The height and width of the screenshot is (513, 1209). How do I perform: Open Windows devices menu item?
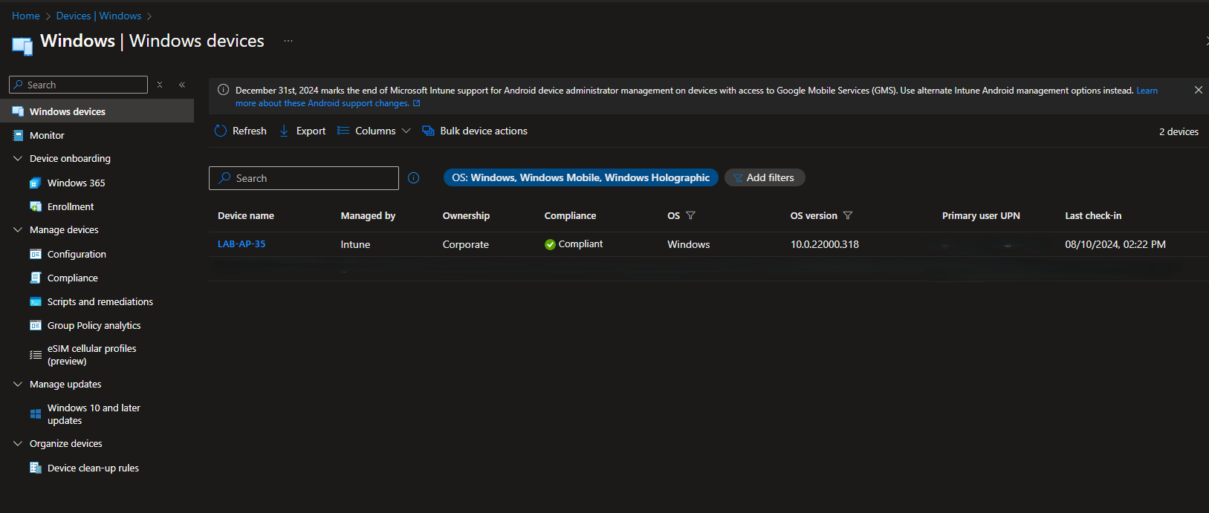coord(97,111)
